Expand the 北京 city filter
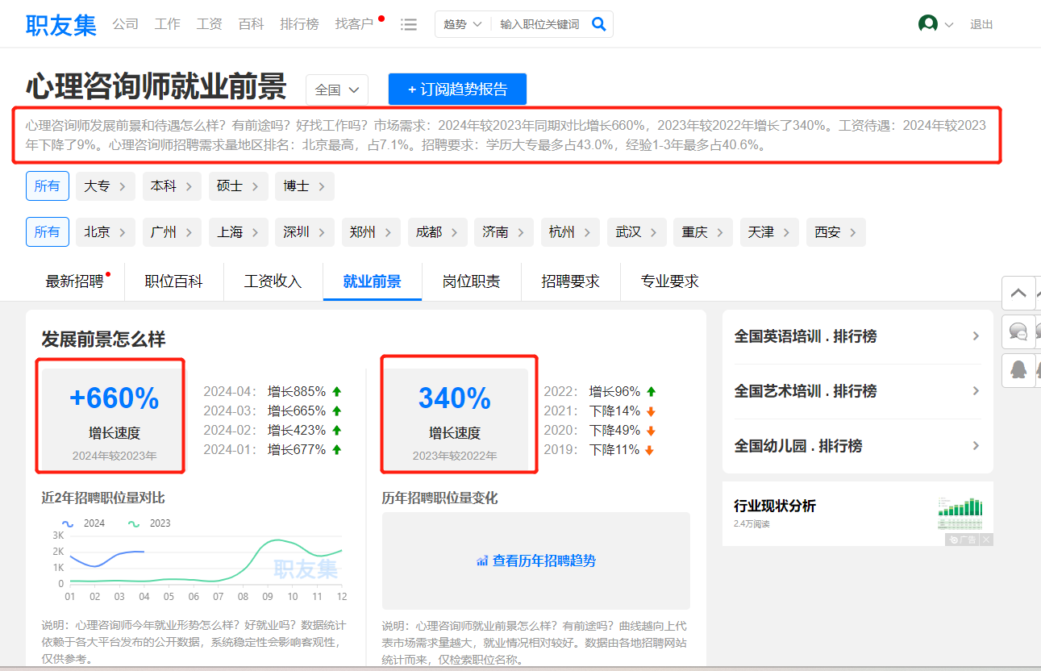This screenshot has height=671, width=1041. (x=105, y=232)
